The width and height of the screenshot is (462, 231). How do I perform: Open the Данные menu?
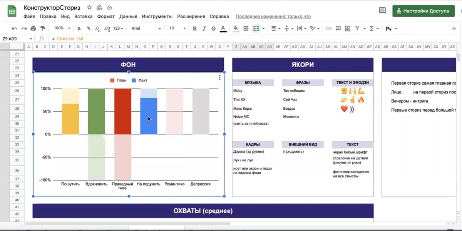[128, 17]
